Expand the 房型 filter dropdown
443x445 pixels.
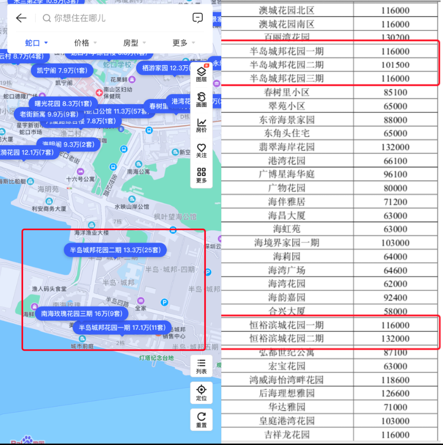point(134,43)
